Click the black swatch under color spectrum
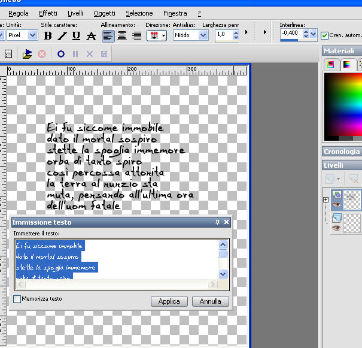Screen dimensions: 362x348 coord(331,138)
